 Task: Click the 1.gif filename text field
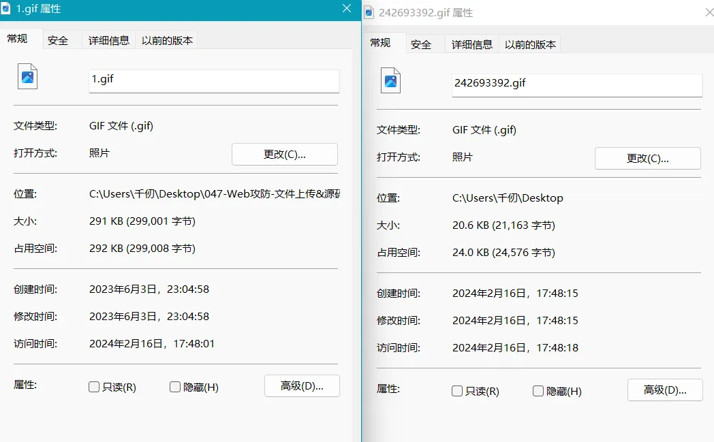coord(214,80)
